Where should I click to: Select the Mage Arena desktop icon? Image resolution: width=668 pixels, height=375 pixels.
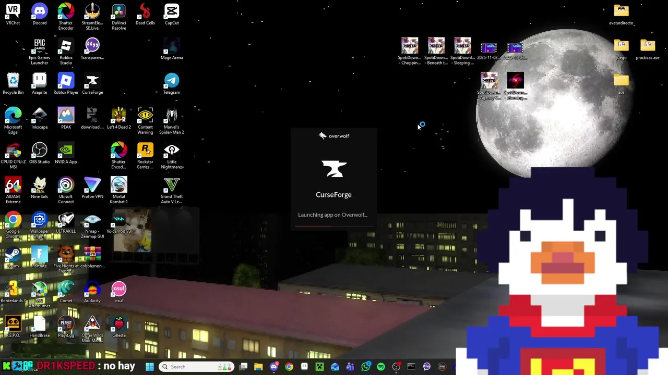tap(172, 49)
